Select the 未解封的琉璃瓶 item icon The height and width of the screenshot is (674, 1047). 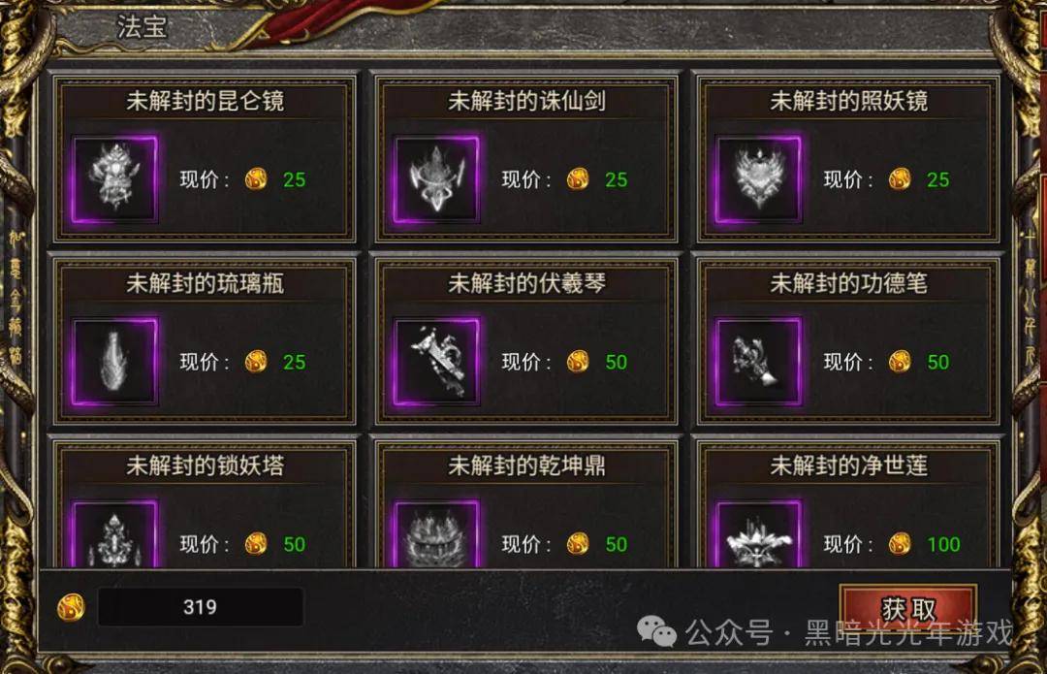(114, 362)
